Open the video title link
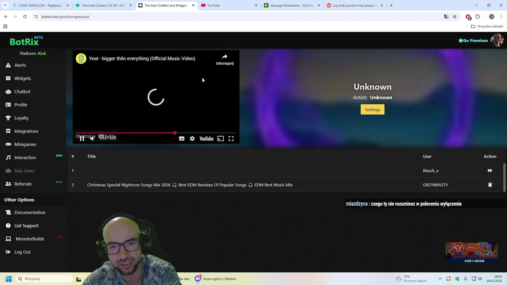Screen dimensions: 507x285 (142, 59)
